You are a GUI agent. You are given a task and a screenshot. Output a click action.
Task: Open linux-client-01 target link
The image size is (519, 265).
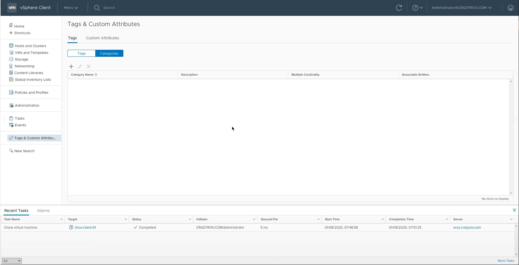click(x=85, y=227)
